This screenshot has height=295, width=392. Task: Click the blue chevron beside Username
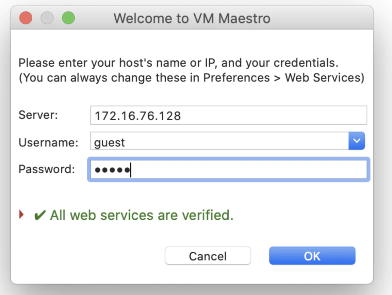(x=357, y=141)
